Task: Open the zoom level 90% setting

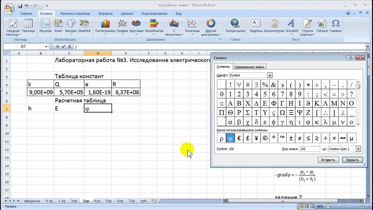Action: tap(320, 206)
